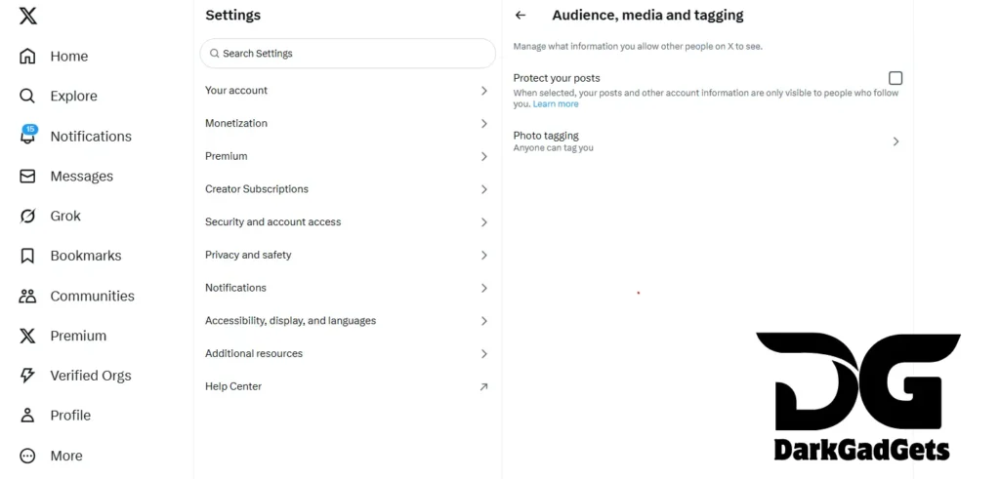1000x479 pixels.
Task: Expand the Privacy and safety chevron
Action: pos(484,255)
